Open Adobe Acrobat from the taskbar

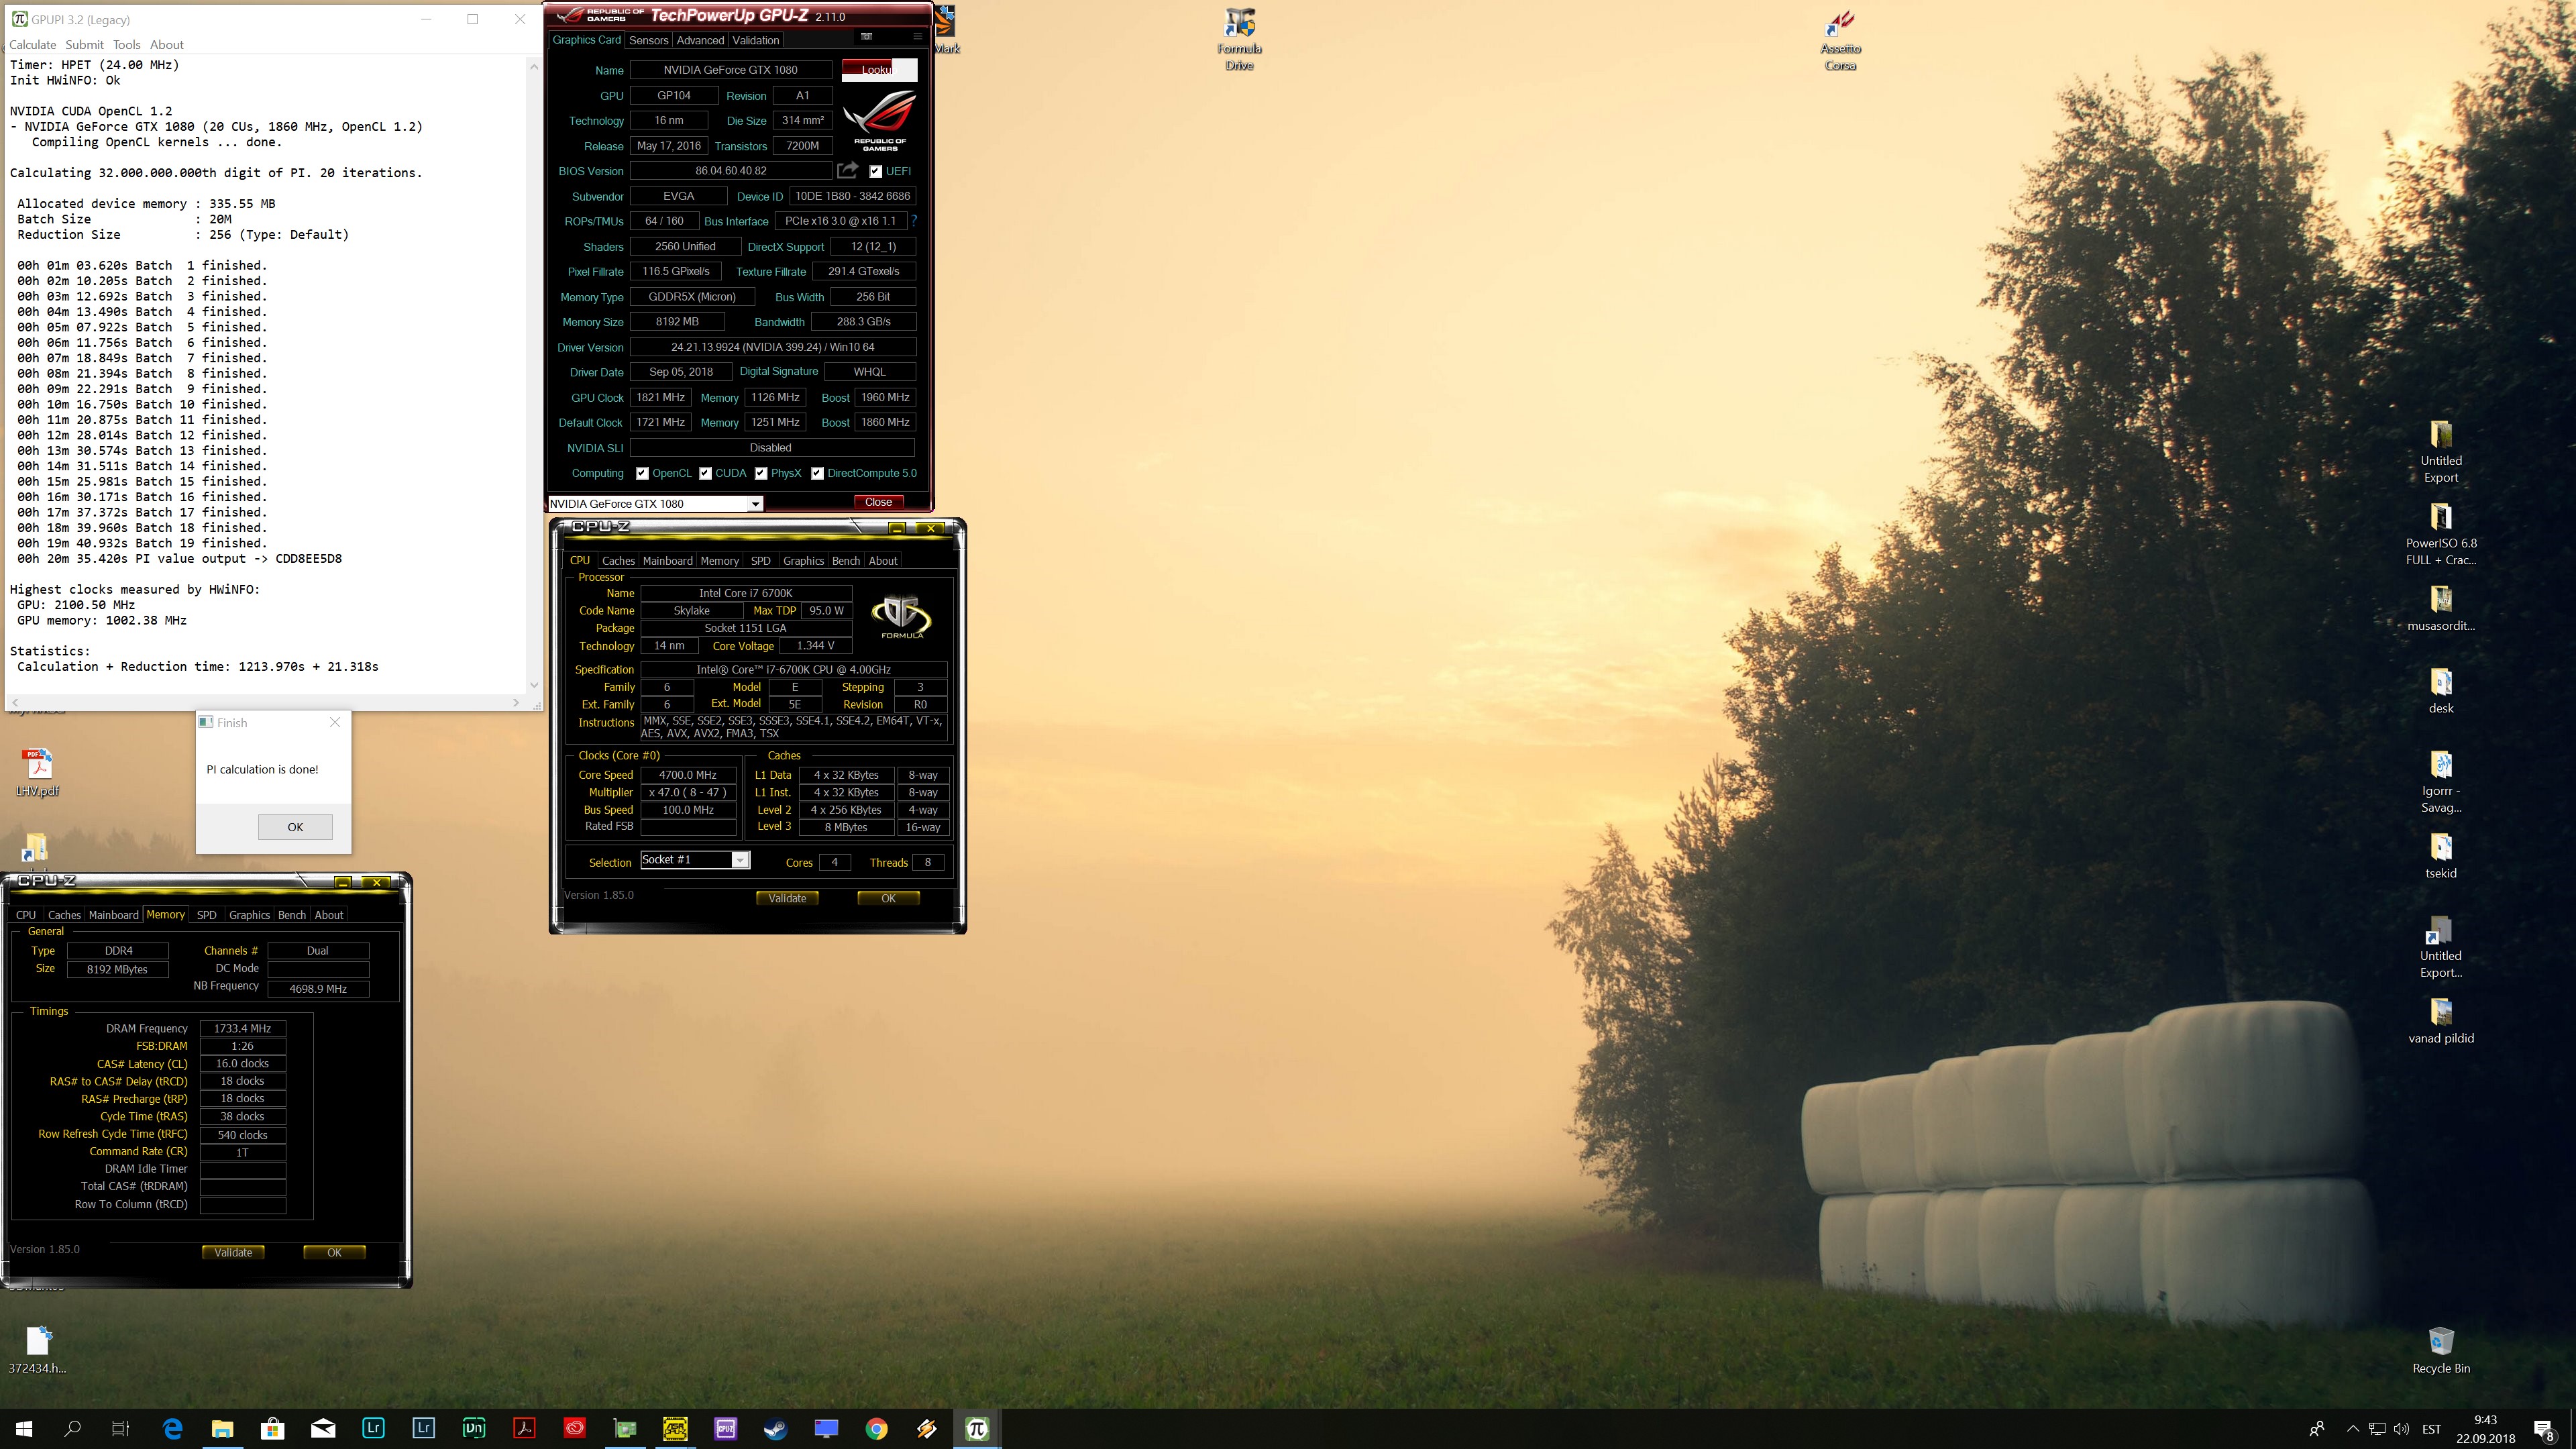524,1428
